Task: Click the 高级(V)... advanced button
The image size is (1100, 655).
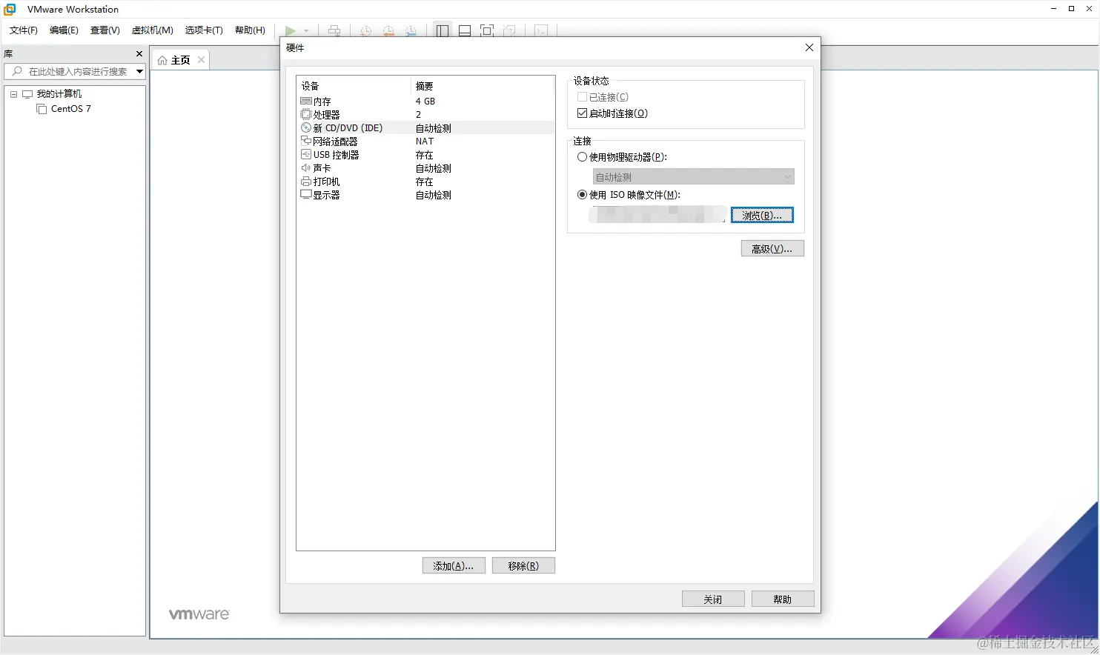Action: coord(772,249)
